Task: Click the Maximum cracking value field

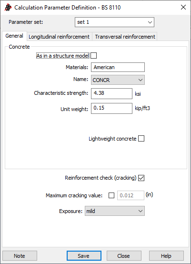Action: coord(131,195)
